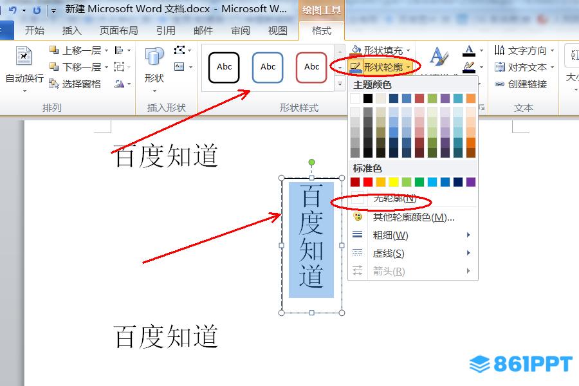Click the Undo icon in the title bar

(x=14, y=10)
